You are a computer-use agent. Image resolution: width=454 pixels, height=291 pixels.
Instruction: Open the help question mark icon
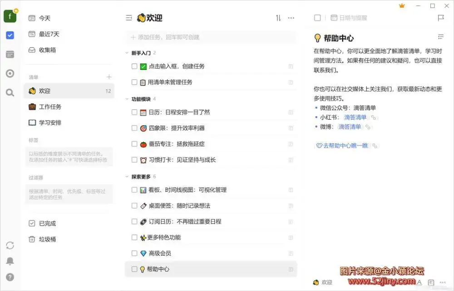tap(10, 277)
